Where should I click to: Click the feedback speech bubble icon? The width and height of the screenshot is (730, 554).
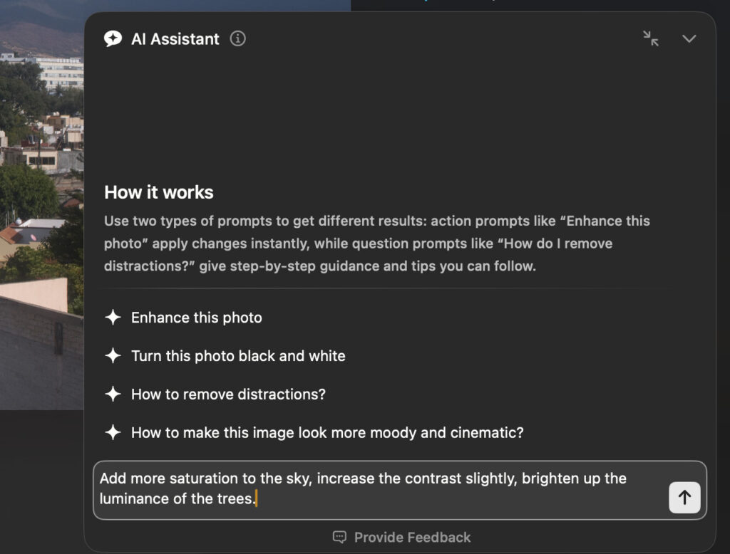coord(338,537)
